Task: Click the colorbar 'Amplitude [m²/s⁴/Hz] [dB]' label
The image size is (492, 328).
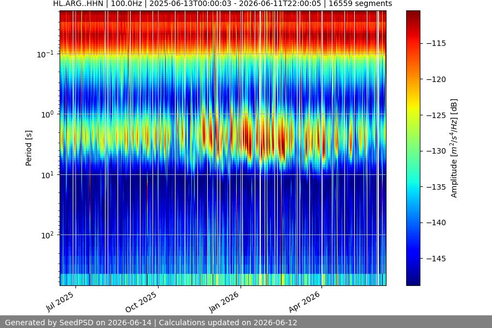Action: (x=454, y=148)
